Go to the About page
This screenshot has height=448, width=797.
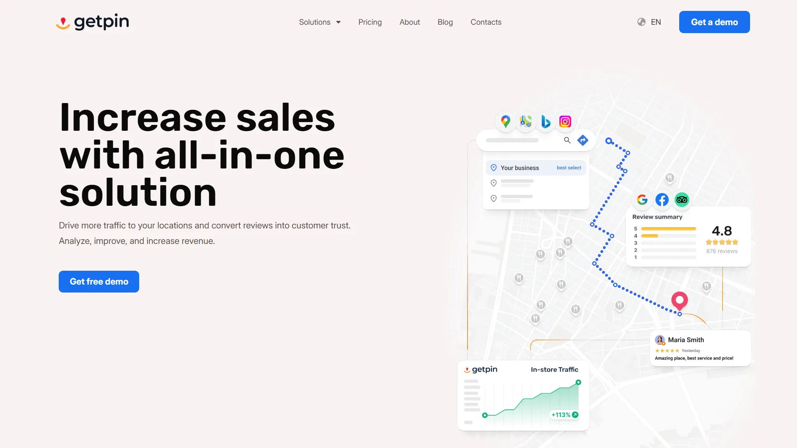(x=410, y=22)
